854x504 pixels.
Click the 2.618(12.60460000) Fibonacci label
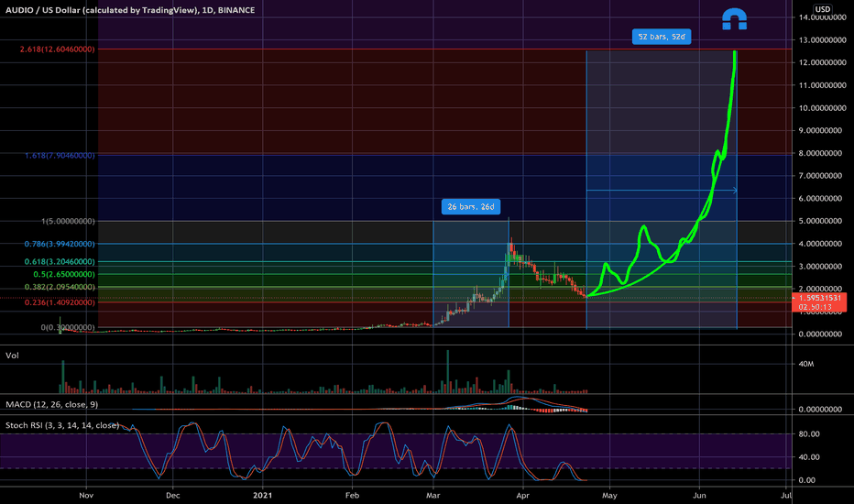[57, 49]
